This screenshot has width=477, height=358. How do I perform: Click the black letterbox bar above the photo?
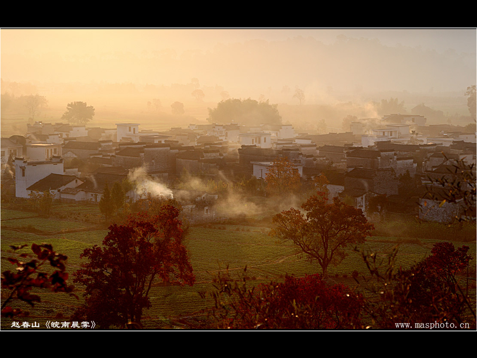click(238, 14)
